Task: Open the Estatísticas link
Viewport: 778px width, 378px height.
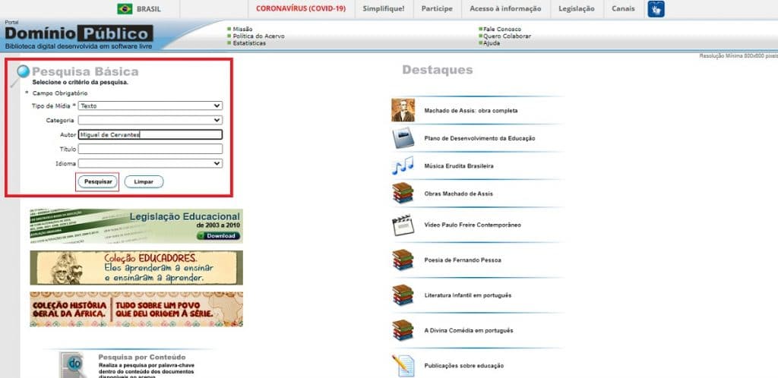Action: (x=249, y=43)
